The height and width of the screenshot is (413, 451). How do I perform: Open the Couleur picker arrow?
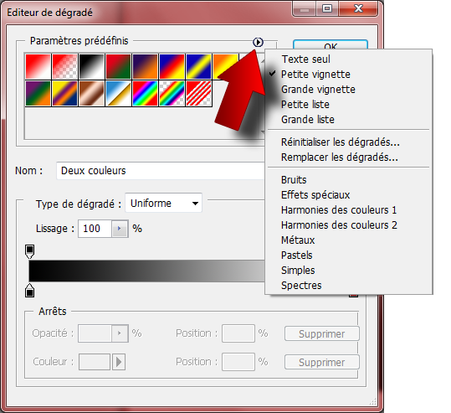(x=119, y=362)
